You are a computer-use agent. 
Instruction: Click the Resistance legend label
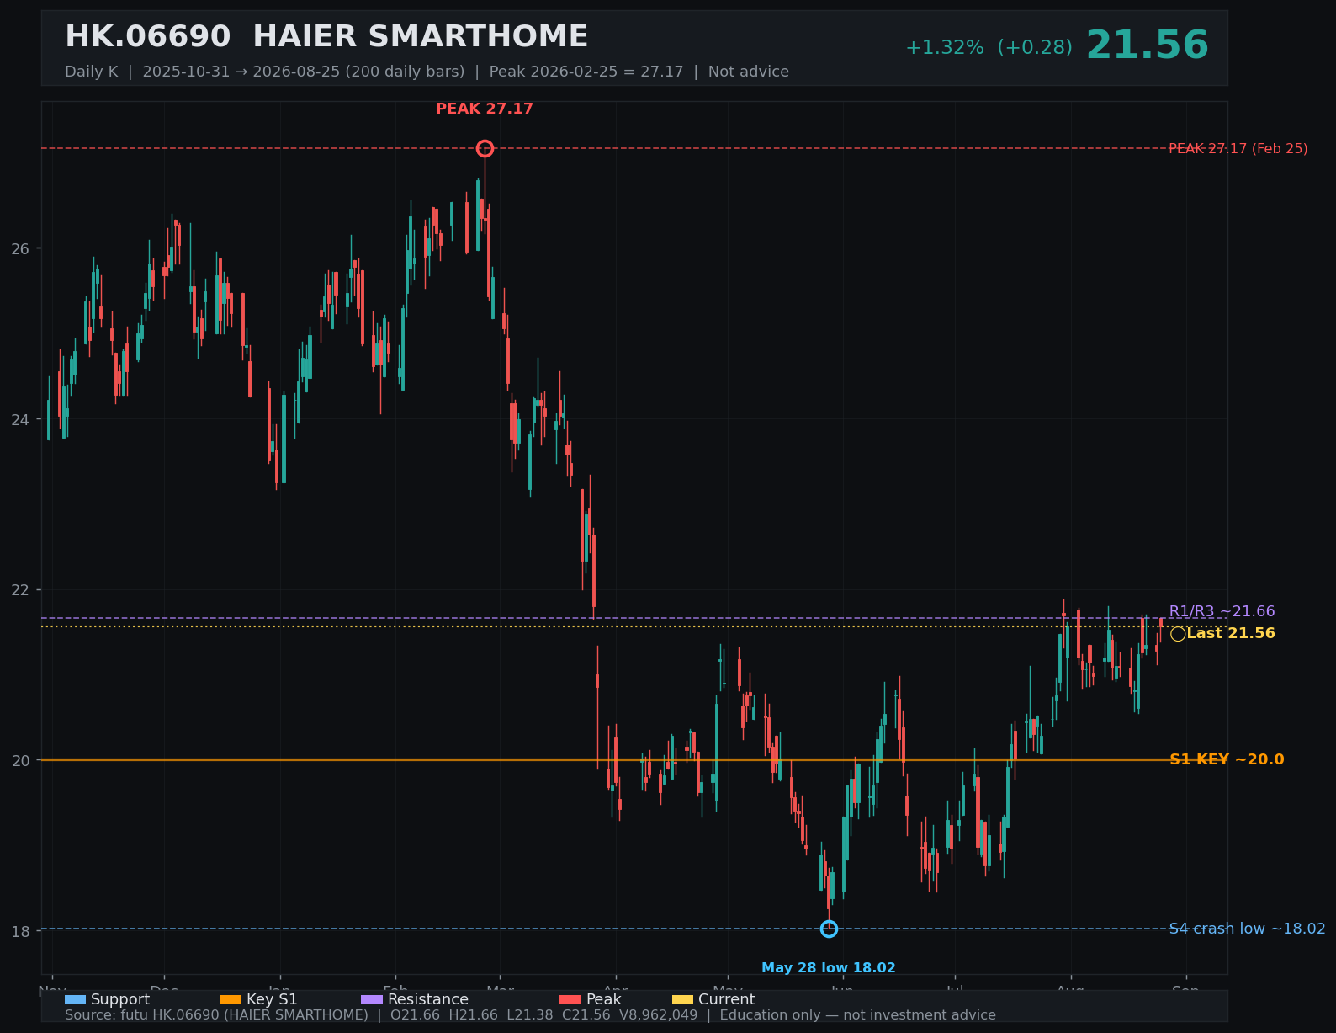coord(428,999)
